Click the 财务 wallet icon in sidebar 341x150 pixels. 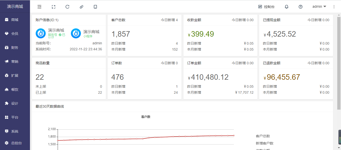pos(7,47)
